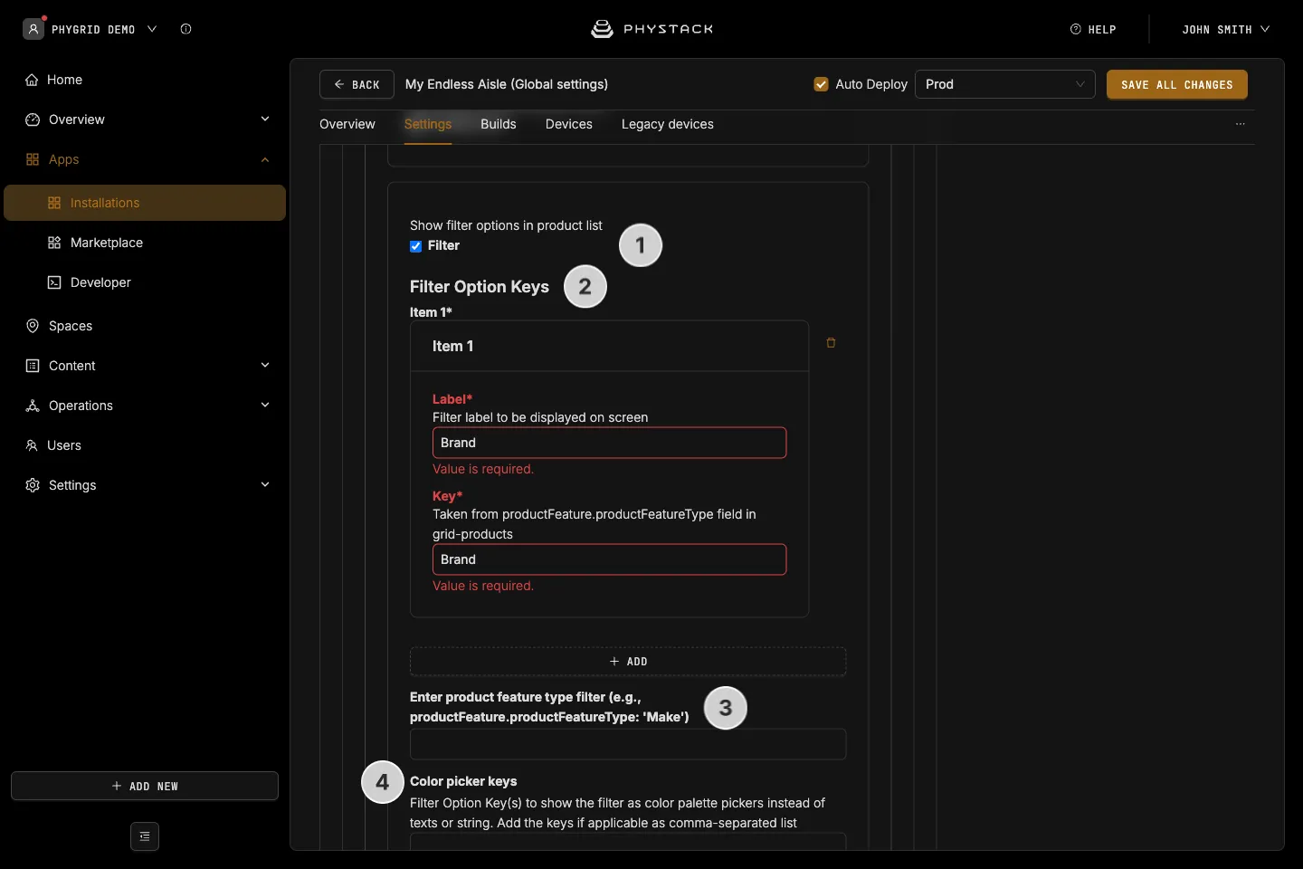The image size is (1303, 869).
Task: Click the Key input field containing Brand
Action: click(x=610, y=559)
